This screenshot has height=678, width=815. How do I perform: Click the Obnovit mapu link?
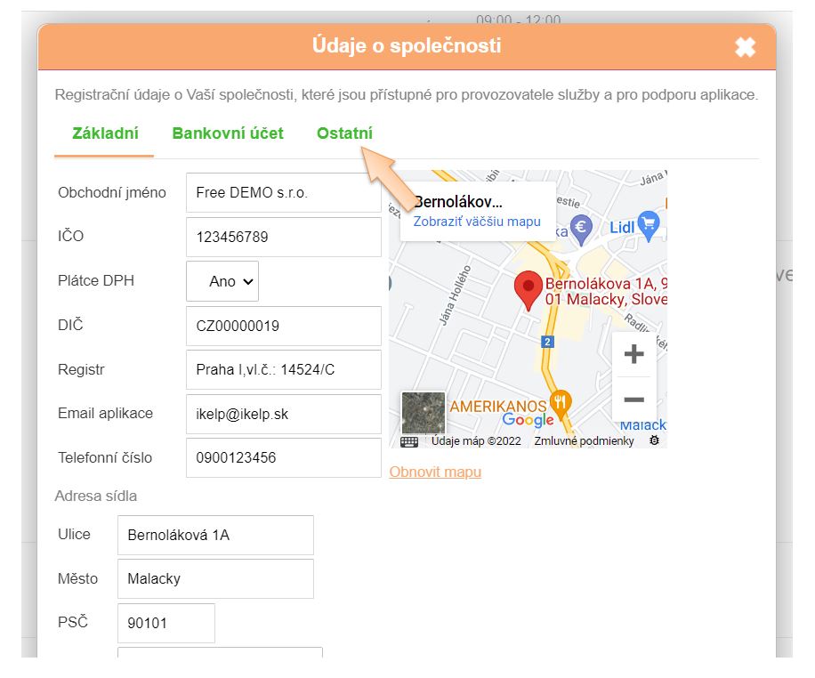[435, 472]
